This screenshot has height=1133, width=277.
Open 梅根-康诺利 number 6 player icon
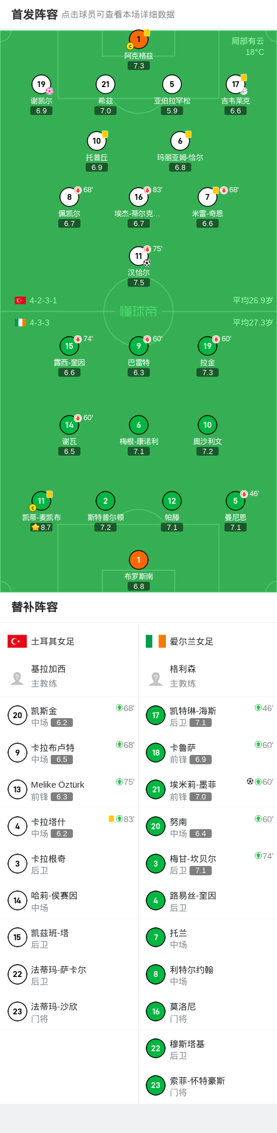coord(139,425)
